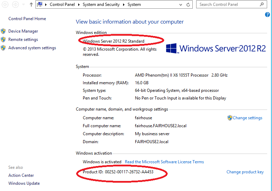272x191 pixels.
Task: Open Advanced system settings link
Action: click(32, 48)
